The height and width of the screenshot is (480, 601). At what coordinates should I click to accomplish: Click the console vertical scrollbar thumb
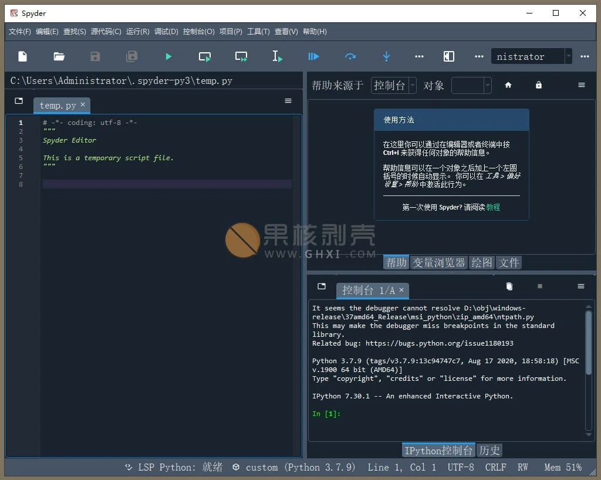[588, 343]
